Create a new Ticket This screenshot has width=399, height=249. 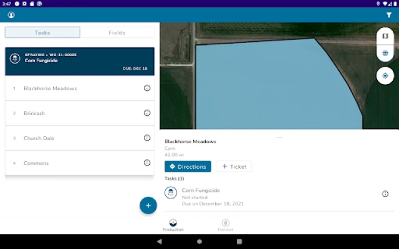pos(234,167)
